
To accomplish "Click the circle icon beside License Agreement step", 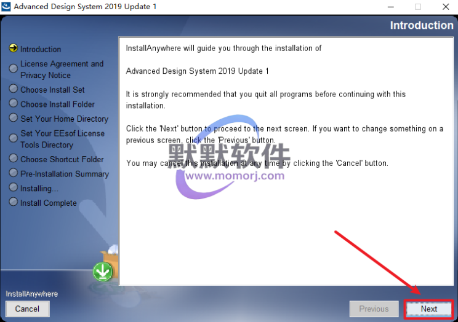I will (x=13, y=69).
